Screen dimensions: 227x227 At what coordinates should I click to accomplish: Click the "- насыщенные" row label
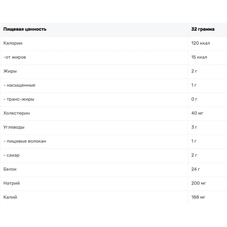[x=20, y=85]
